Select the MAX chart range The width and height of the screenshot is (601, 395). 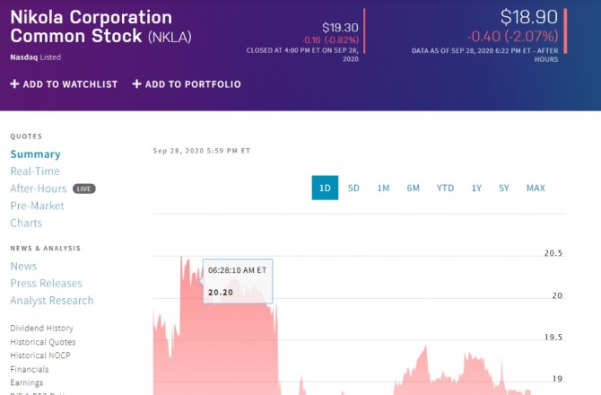click(536, 188)
